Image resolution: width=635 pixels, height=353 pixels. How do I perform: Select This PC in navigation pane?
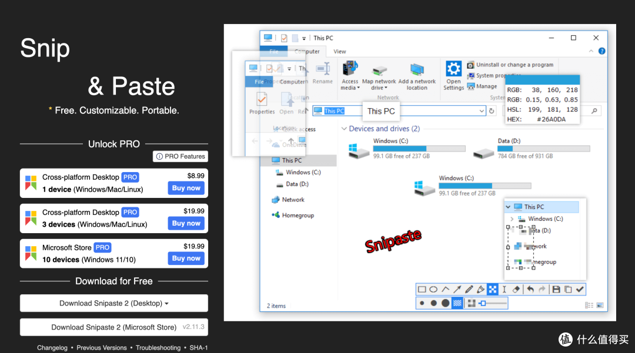click(x=300, y=160)
